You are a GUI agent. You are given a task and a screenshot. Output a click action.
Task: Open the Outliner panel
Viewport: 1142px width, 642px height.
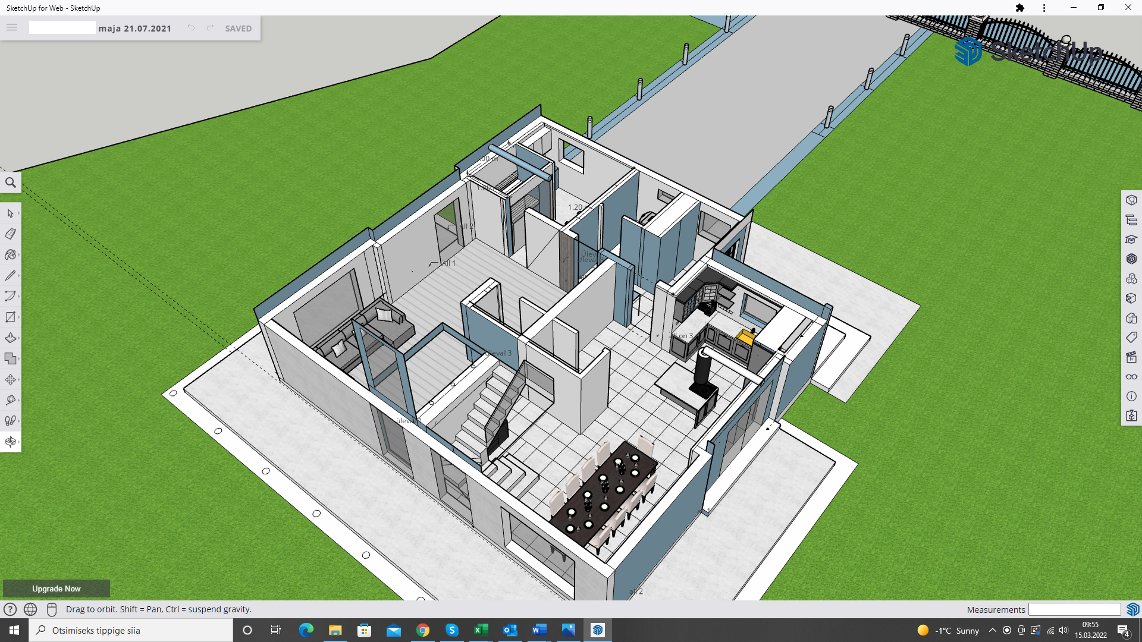pyautogui.click(x=1131, y=220)
